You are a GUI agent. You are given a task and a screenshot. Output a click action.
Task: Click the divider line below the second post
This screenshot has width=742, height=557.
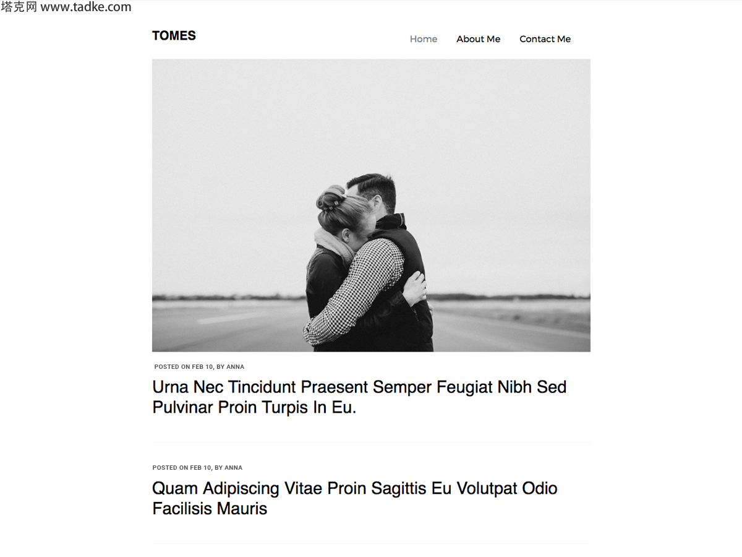(371, 544)
